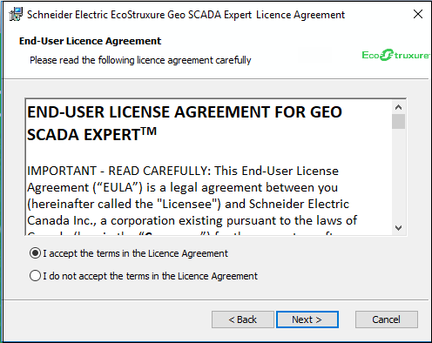
Task: Click the scroll down arrow of licence text
Action: coord(398,228)
